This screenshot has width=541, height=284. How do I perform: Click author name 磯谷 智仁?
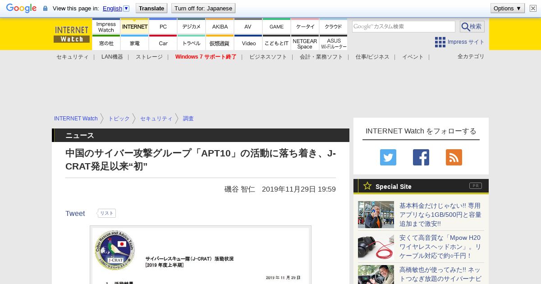click(x=240, y=189)
